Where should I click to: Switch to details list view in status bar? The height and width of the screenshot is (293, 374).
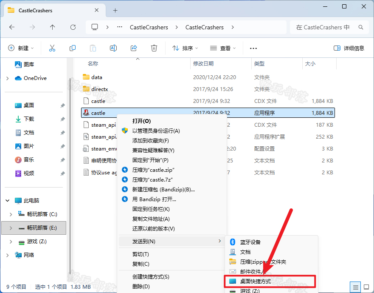click(355, 287)
